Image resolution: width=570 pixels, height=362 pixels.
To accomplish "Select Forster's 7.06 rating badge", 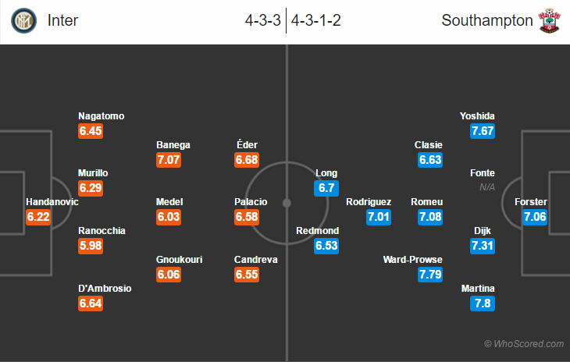I will [535, 217].
